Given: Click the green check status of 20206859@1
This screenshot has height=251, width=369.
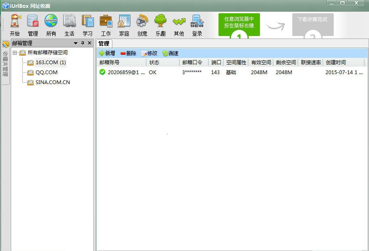Looking at the screenshot, I should coord(103,72).
